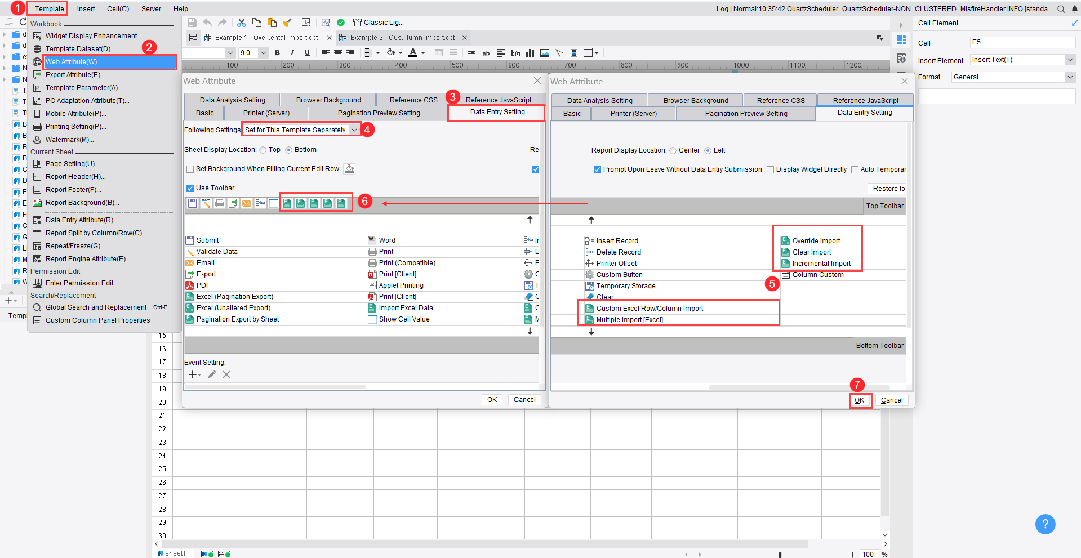Uncheck Use Toolbar checkbox
This screenshot has width=1081, height=558.
190,188
